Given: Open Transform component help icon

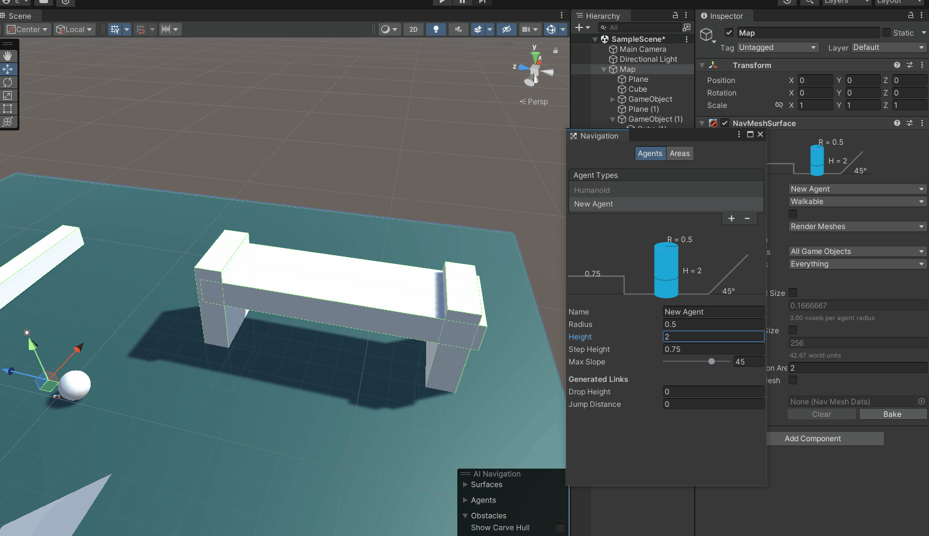Looking at the screenshot, I should pyautogui.click(x=897, y=65).
